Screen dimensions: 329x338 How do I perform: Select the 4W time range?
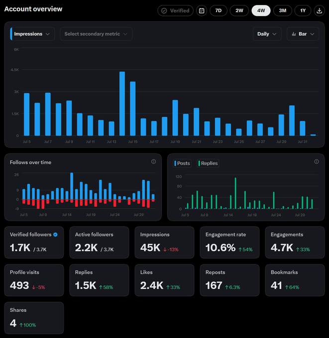(x=261, y=10)
